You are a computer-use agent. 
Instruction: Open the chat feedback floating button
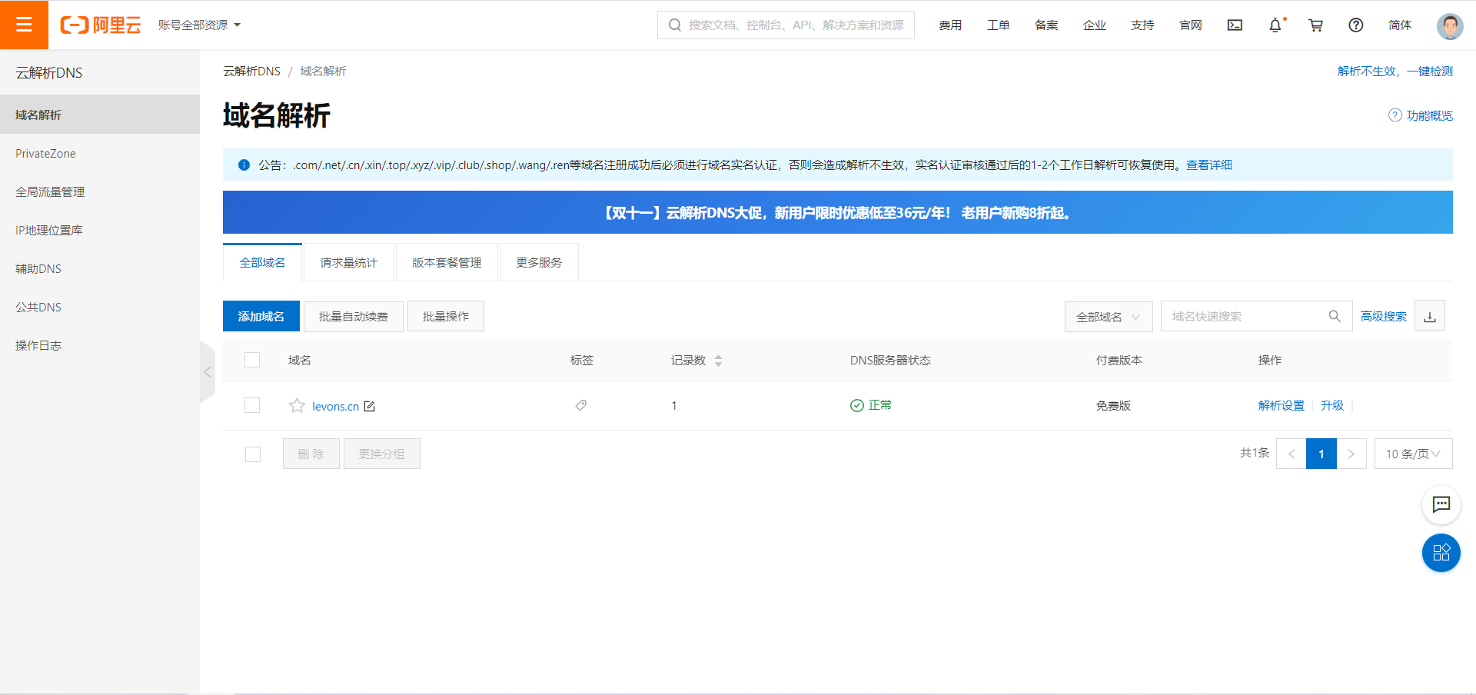click(1441, 505)
